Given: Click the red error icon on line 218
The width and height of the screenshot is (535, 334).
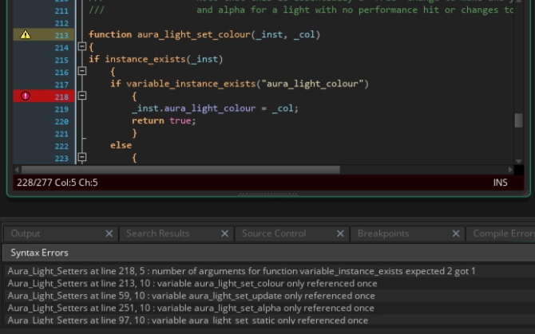Looking at the screenshot, I should tap(25, 96).
